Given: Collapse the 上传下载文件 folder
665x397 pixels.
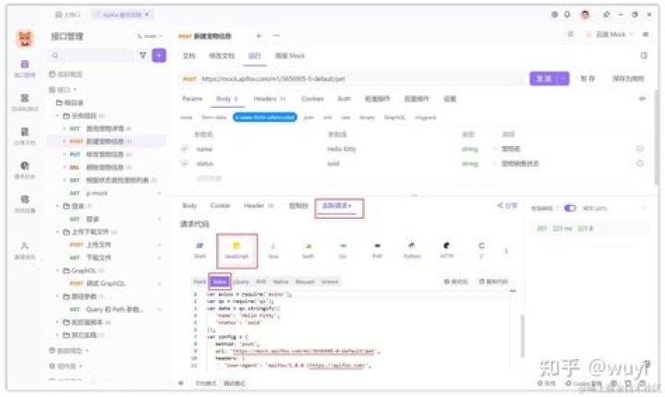Looking at the screenshot, I should [x=57, y=232].
